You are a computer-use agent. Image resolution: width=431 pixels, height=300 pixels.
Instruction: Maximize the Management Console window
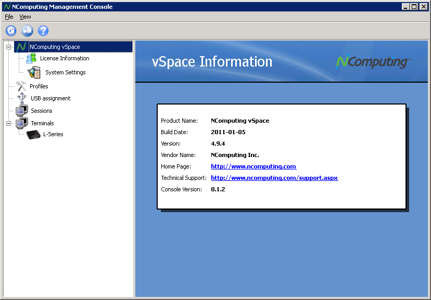(414, 7)
